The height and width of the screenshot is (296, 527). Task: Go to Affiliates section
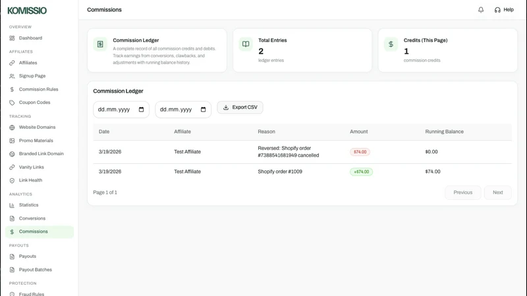point(28,62)
